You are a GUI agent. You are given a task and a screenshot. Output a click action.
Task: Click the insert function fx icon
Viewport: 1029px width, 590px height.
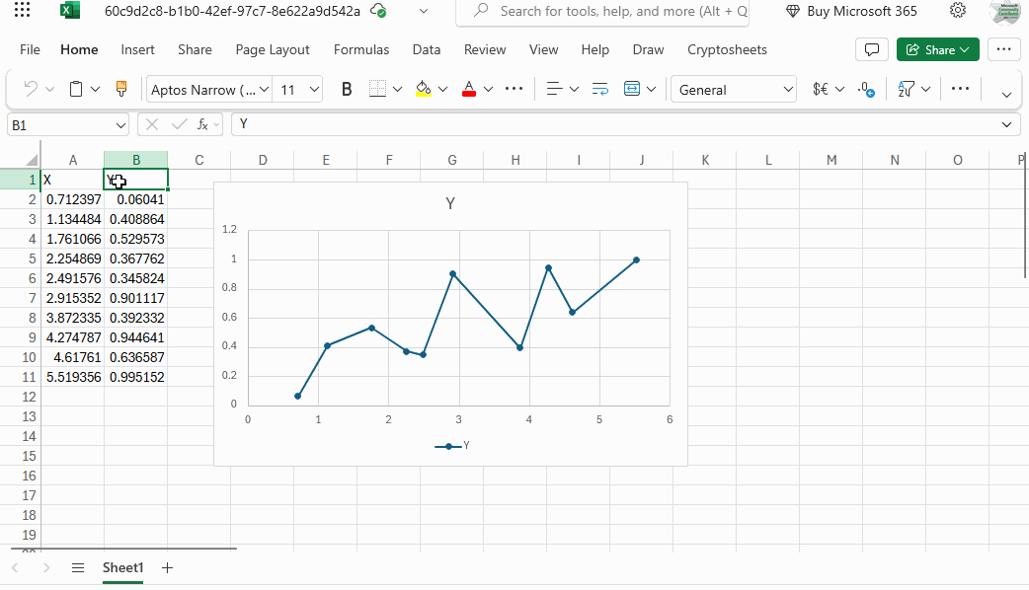coord(202,124)
